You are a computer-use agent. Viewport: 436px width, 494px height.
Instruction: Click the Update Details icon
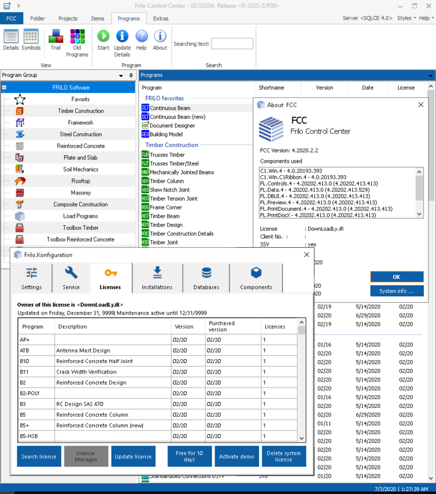click(x=122, y=42)
